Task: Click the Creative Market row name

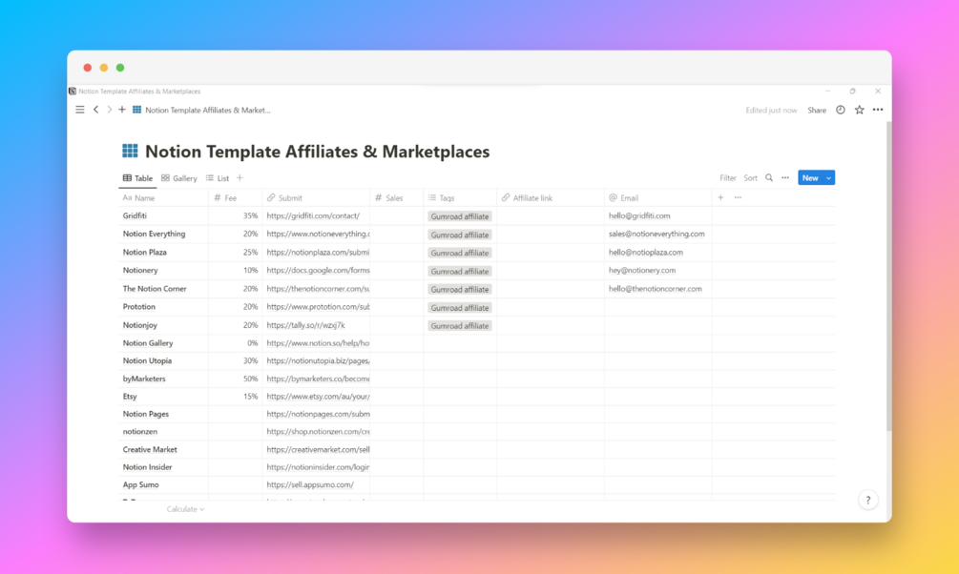Action: (x=150, y=449)
